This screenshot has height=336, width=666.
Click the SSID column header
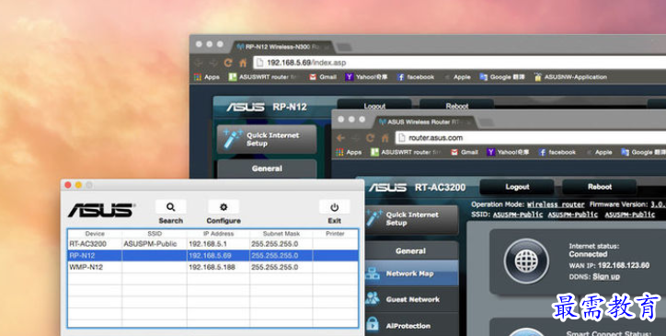(x=155, y=234)
